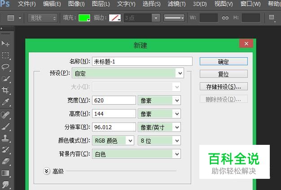281x190 pixels.
Task: Select the Quick Selection tool
Action: 5,79
